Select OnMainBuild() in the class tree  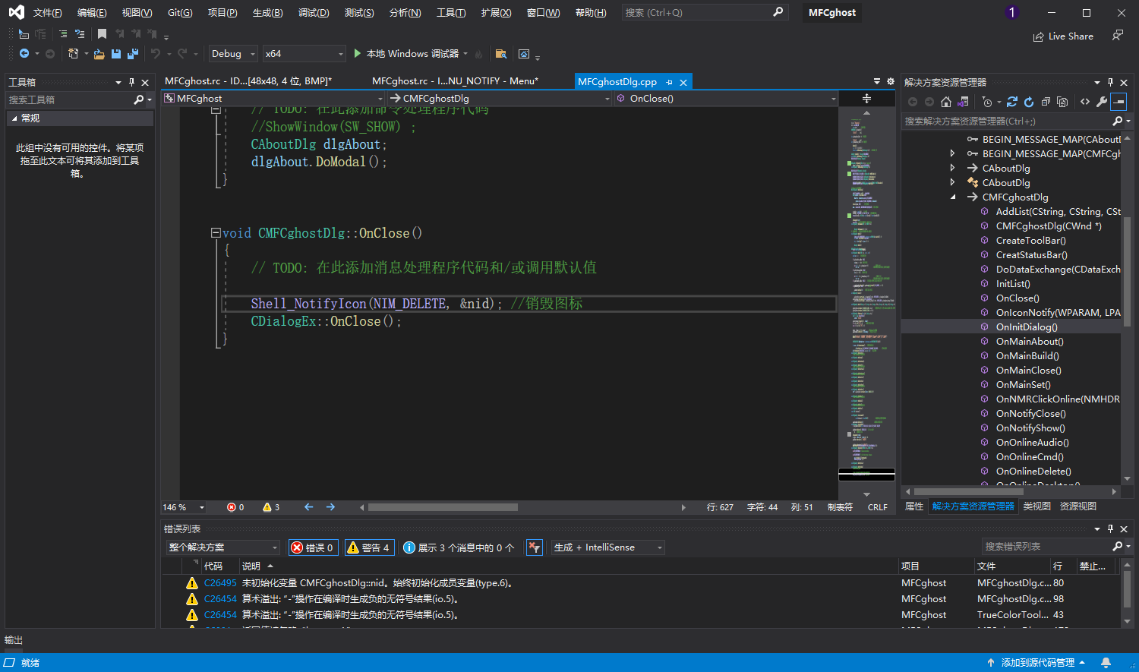(1027, 356)
